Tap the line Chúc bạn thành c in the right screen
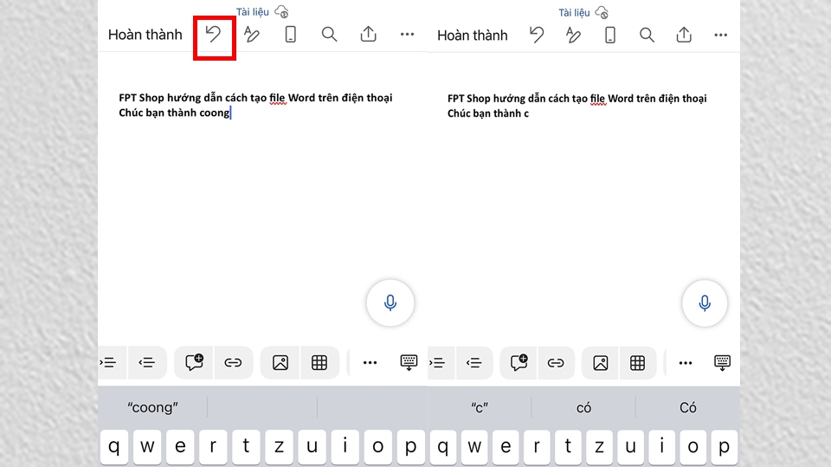Image resolution: width=831 pixels, height=467 pixels. 488,114
